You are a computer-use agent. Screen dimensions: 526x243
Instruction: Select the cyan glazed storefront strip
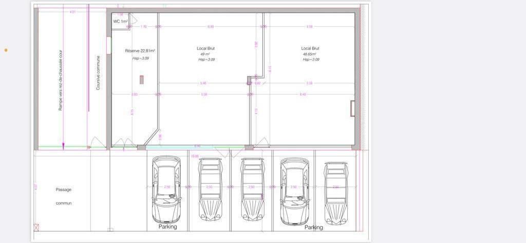(195, 147)
